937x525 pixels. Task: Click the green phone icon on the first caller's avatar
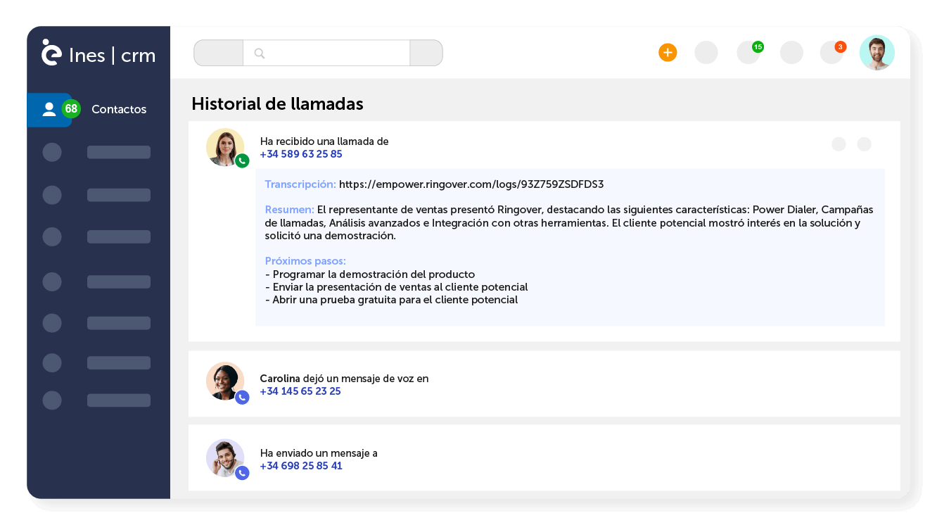(243, 160)
